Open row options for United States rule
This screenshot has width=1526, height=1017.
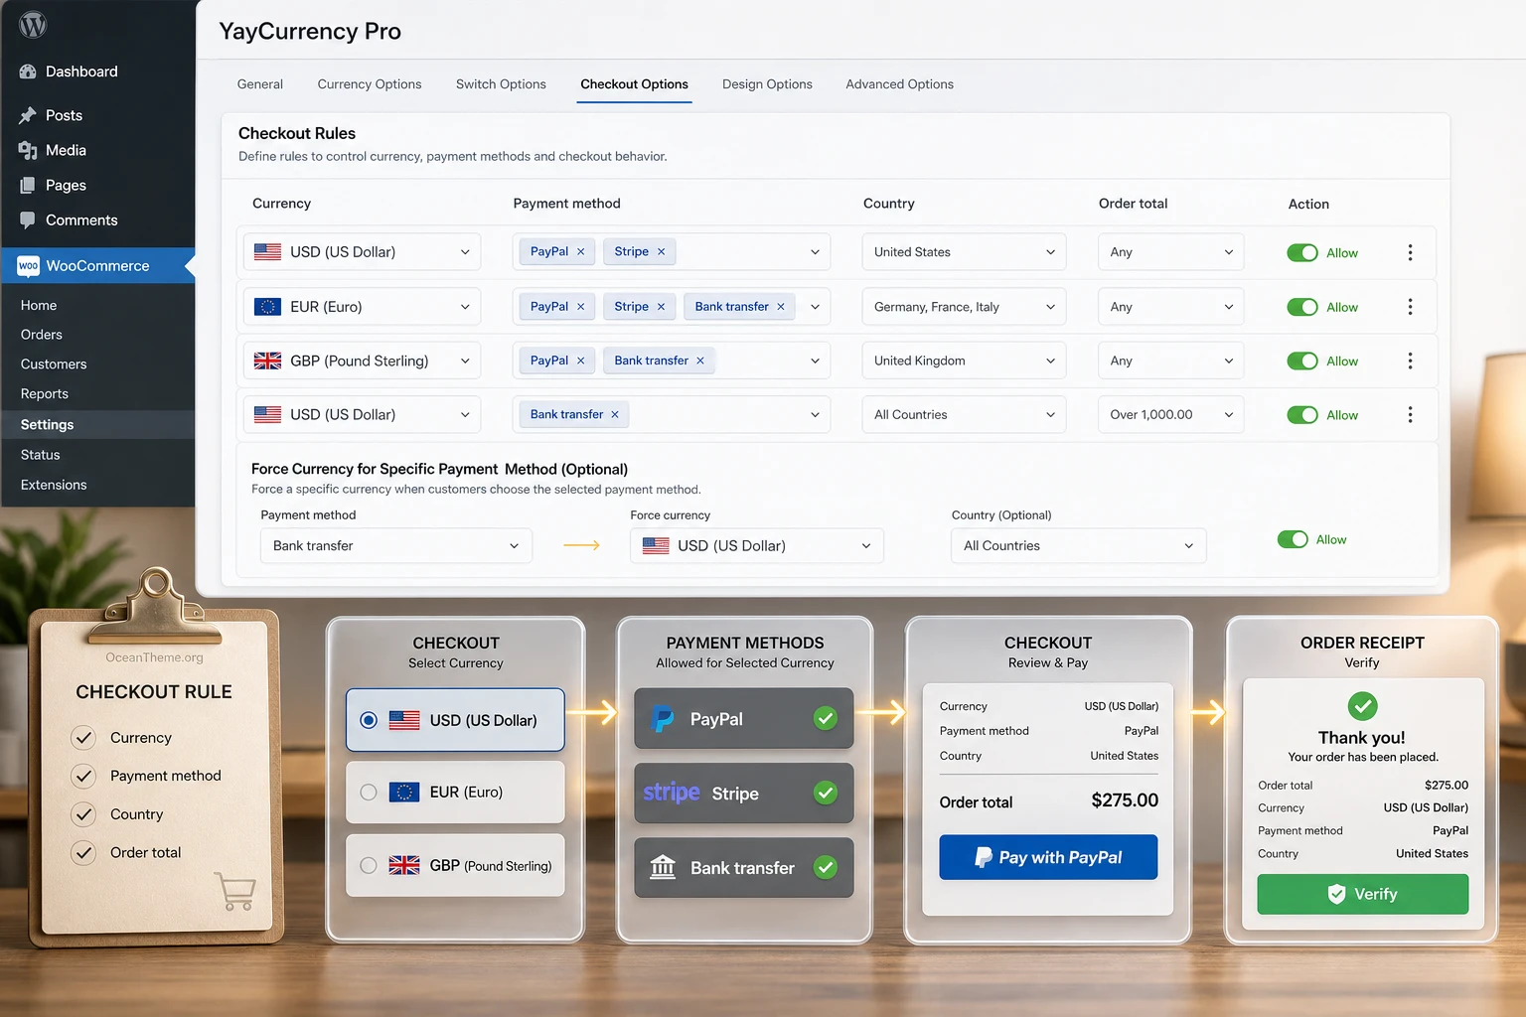(x=1410, y=252)
